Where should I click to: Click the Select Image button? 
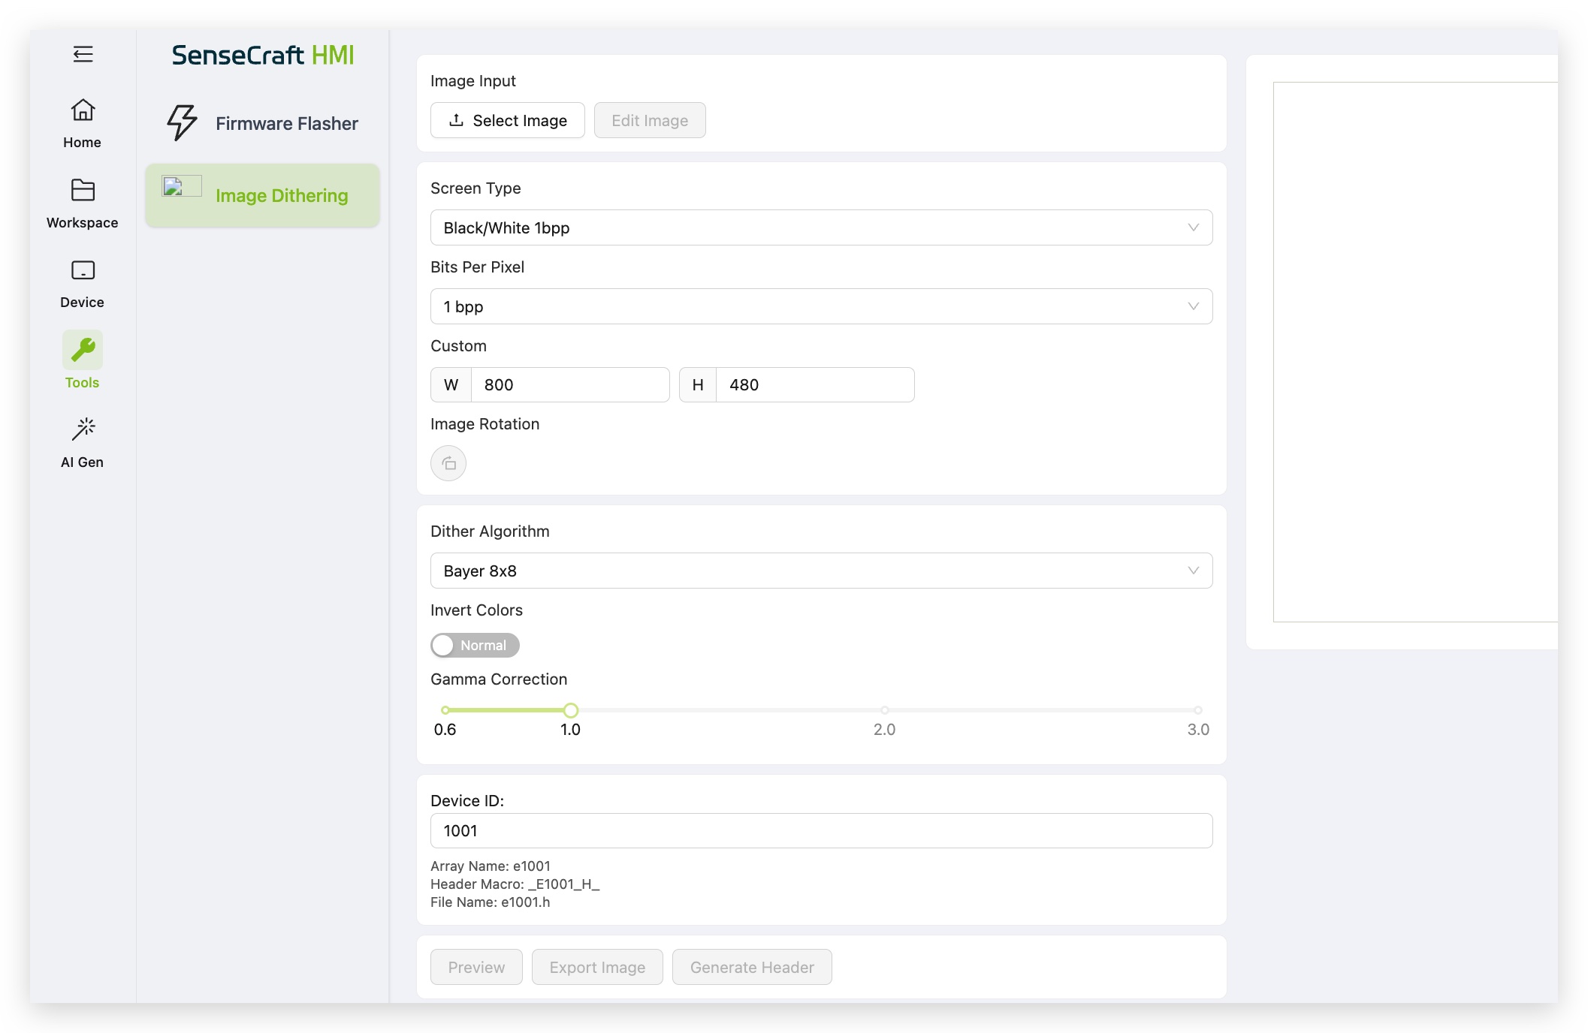[508, 120]
